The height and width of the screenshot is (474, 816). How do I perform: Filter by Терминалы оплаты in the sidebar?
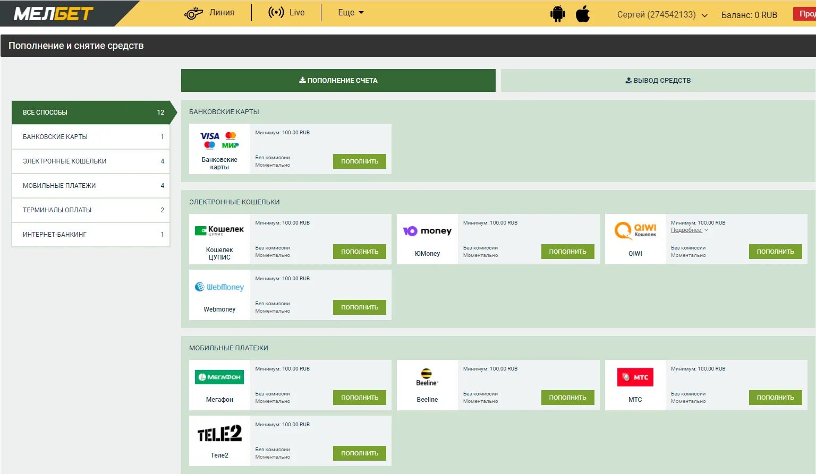91,210
